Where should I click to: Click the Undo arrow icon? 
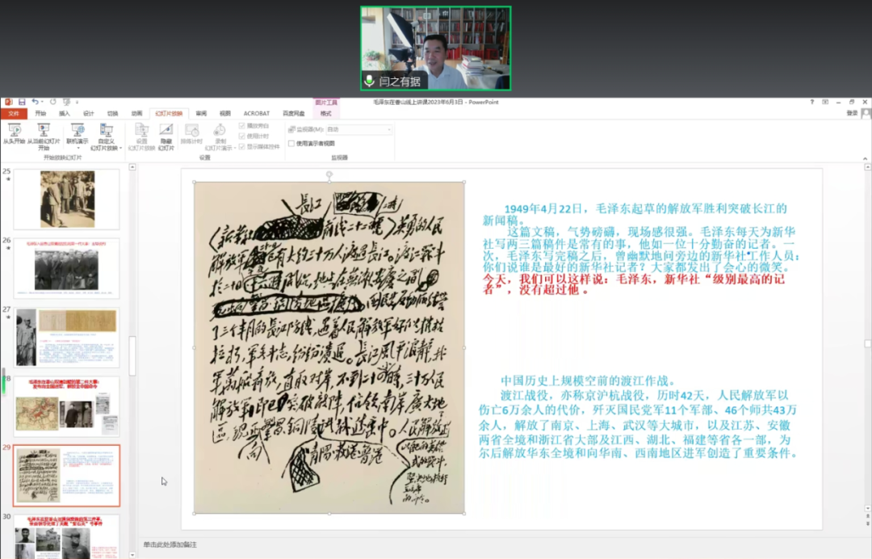click(35, 103)
